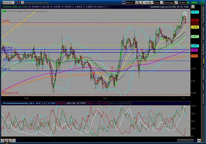The width and height of the screenshot is (206, 144).
Task: Click the AUD/USD (BID) 20 d 15m label
Action: (x=15, y=7)
